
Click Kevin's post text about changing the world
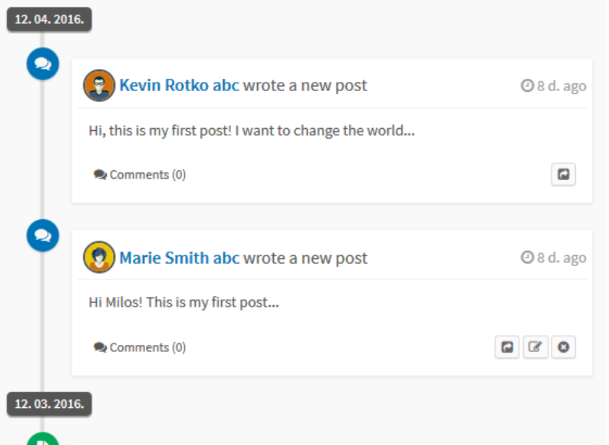tap(251, 131)
